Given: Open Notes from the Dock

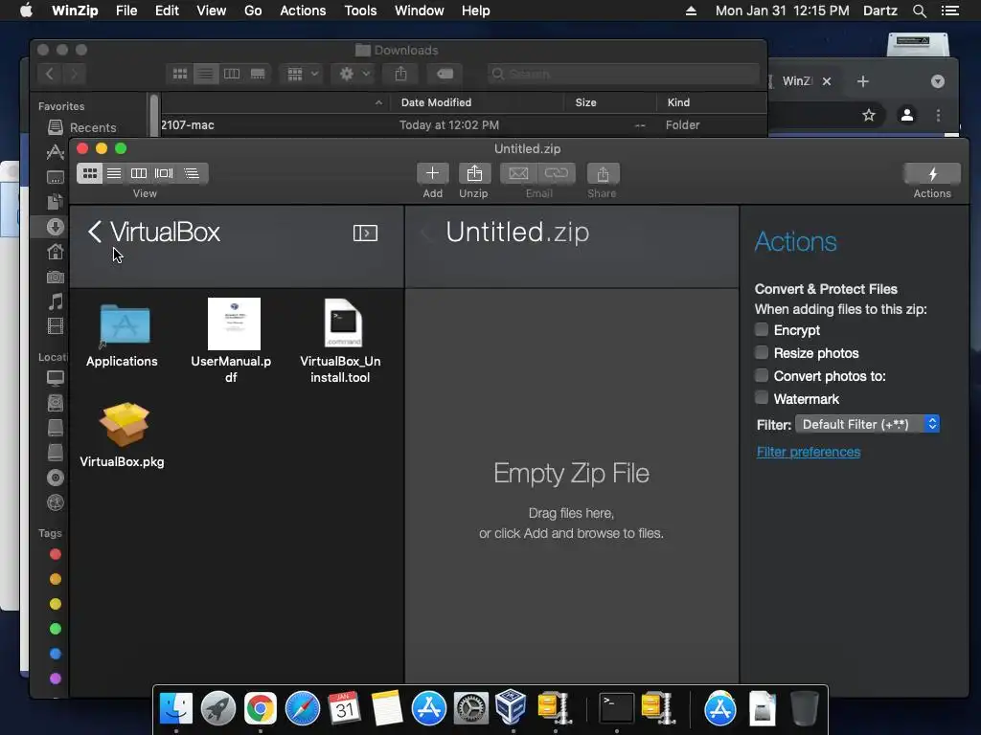Looking at the screenshot, I should [x=387, y=709].
